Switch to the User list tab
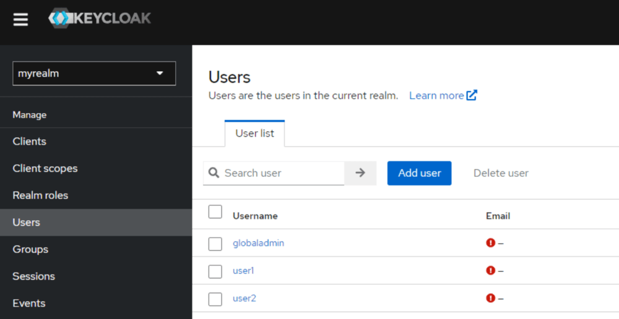 pos(254,134)
